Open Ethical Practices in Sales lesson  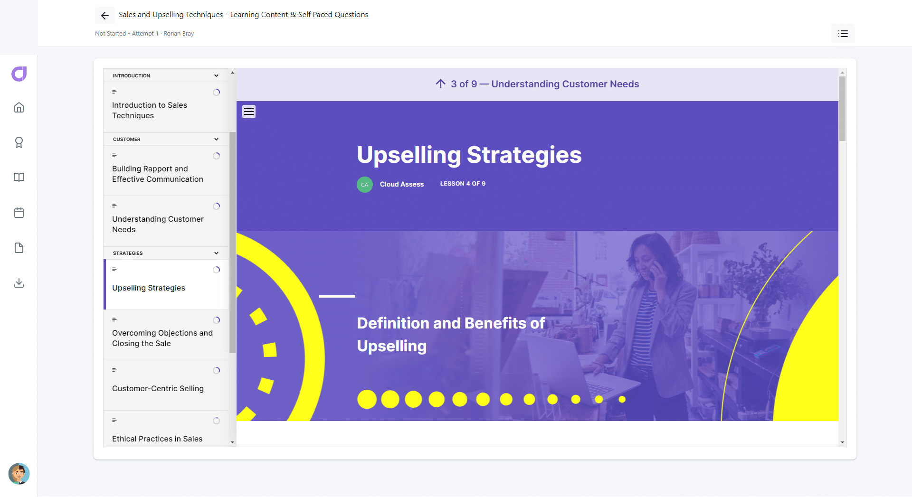tap(166, 429)
